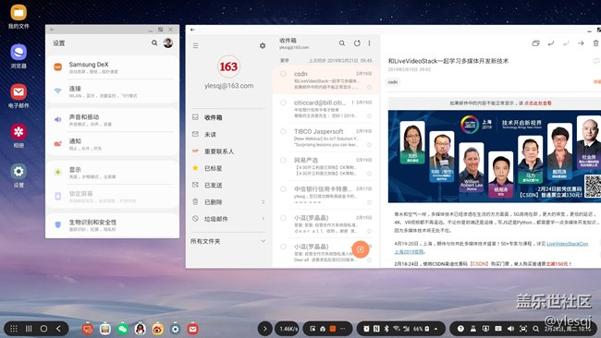Open 未读 unread folder
The width and height of the screenshot is (601, 338).
coord(228,134)
